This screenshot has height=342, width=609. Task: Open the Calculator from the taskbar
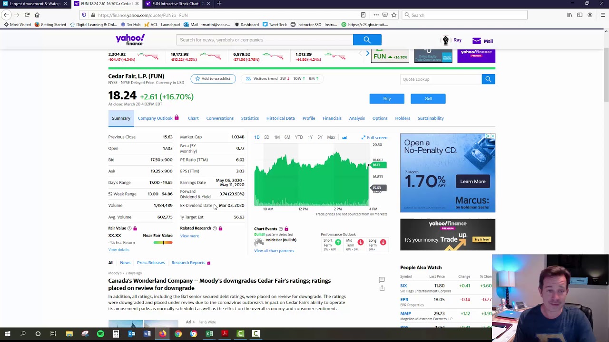pos(116,334)
